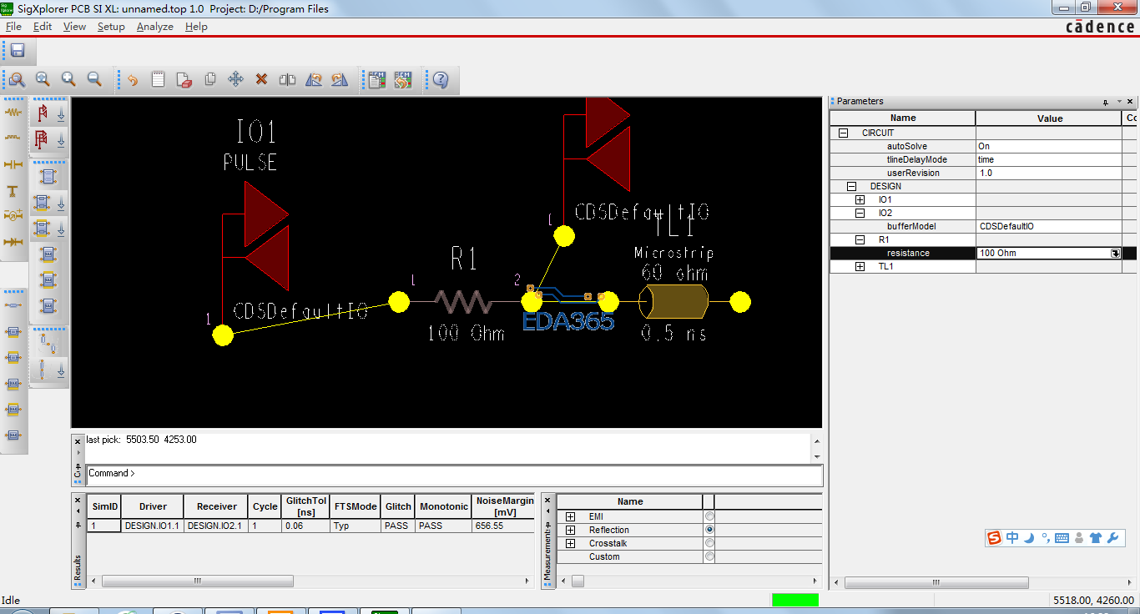1140x614 pixels.
Task: Click the Value column header in Parameters
Action: pos(1049,118)
